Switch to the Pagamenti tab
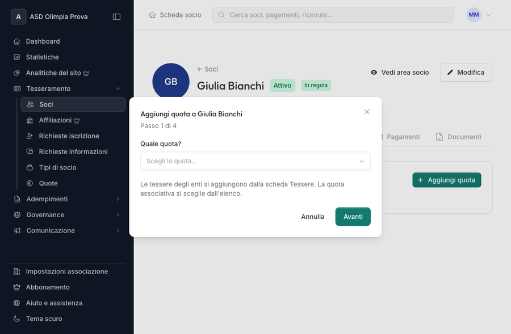 pyautogui.click(x=403, y=137)
